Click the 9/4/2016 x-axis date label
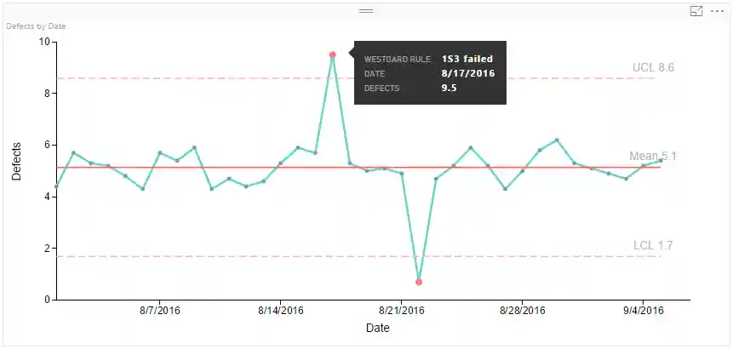This screenshot has height=349, width=733. point(643,311)
